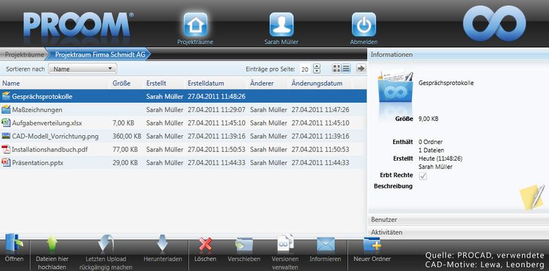549x271 pixels.
Task: Click the Verschieben folder icon
Action: pos(244,244)
